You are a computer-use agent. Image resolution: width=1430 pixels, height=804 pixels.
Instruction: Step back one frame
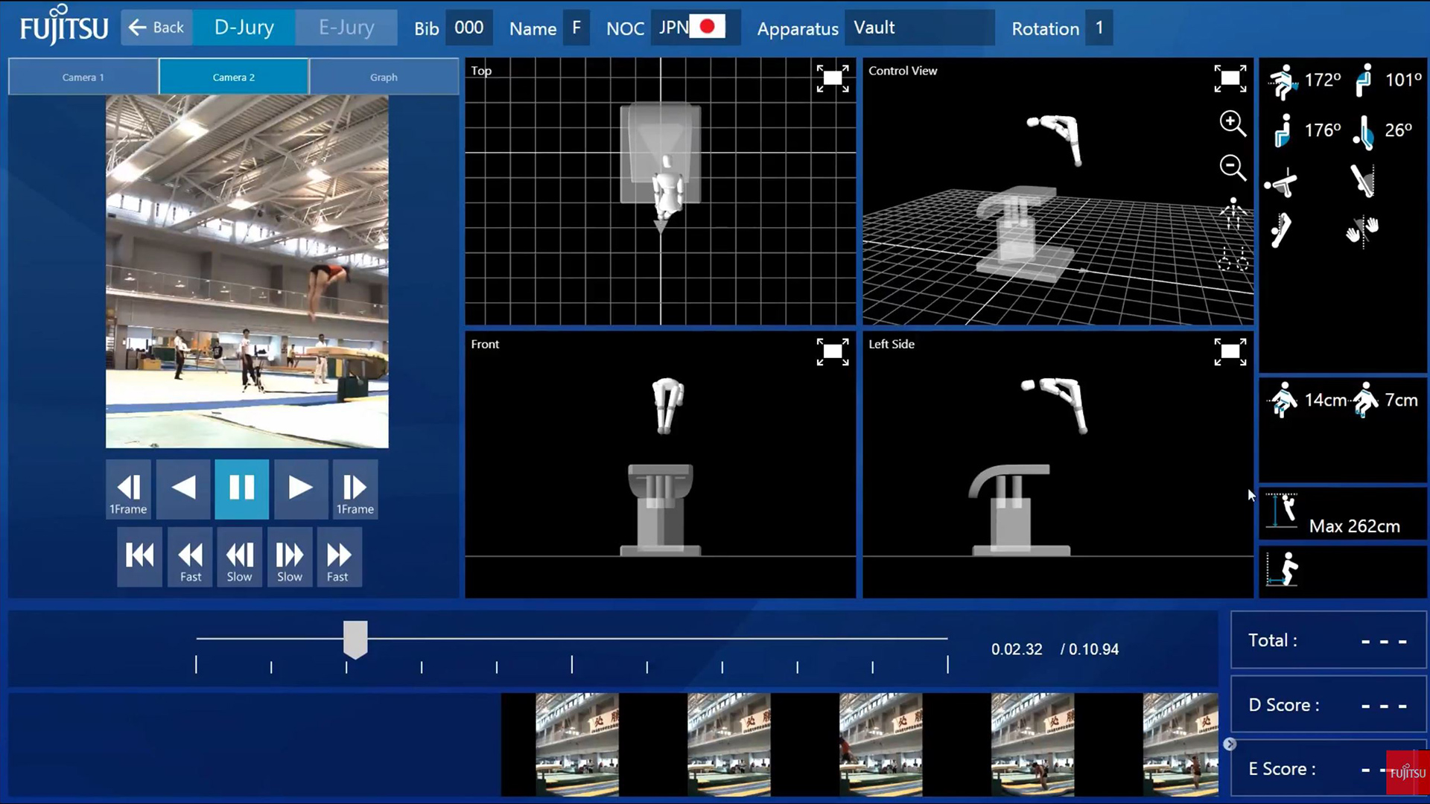[x=128, y=489]
